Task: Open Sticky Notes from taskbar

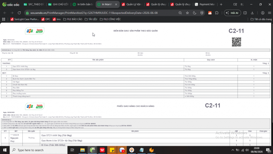Action: pyautogui.click(x=112, y=150)
